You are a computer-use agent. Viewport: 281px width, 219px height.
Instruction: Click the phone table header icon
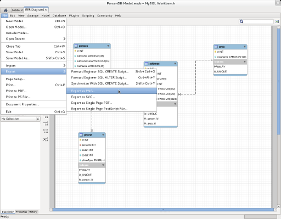click(x=81, y=135)
